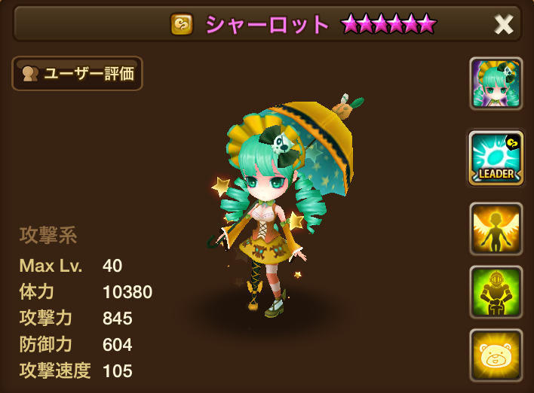Image resolution: width=534 pixels, height=393 pixels.
Task: Tap the 3D character model's face
Action: point(267,185)
